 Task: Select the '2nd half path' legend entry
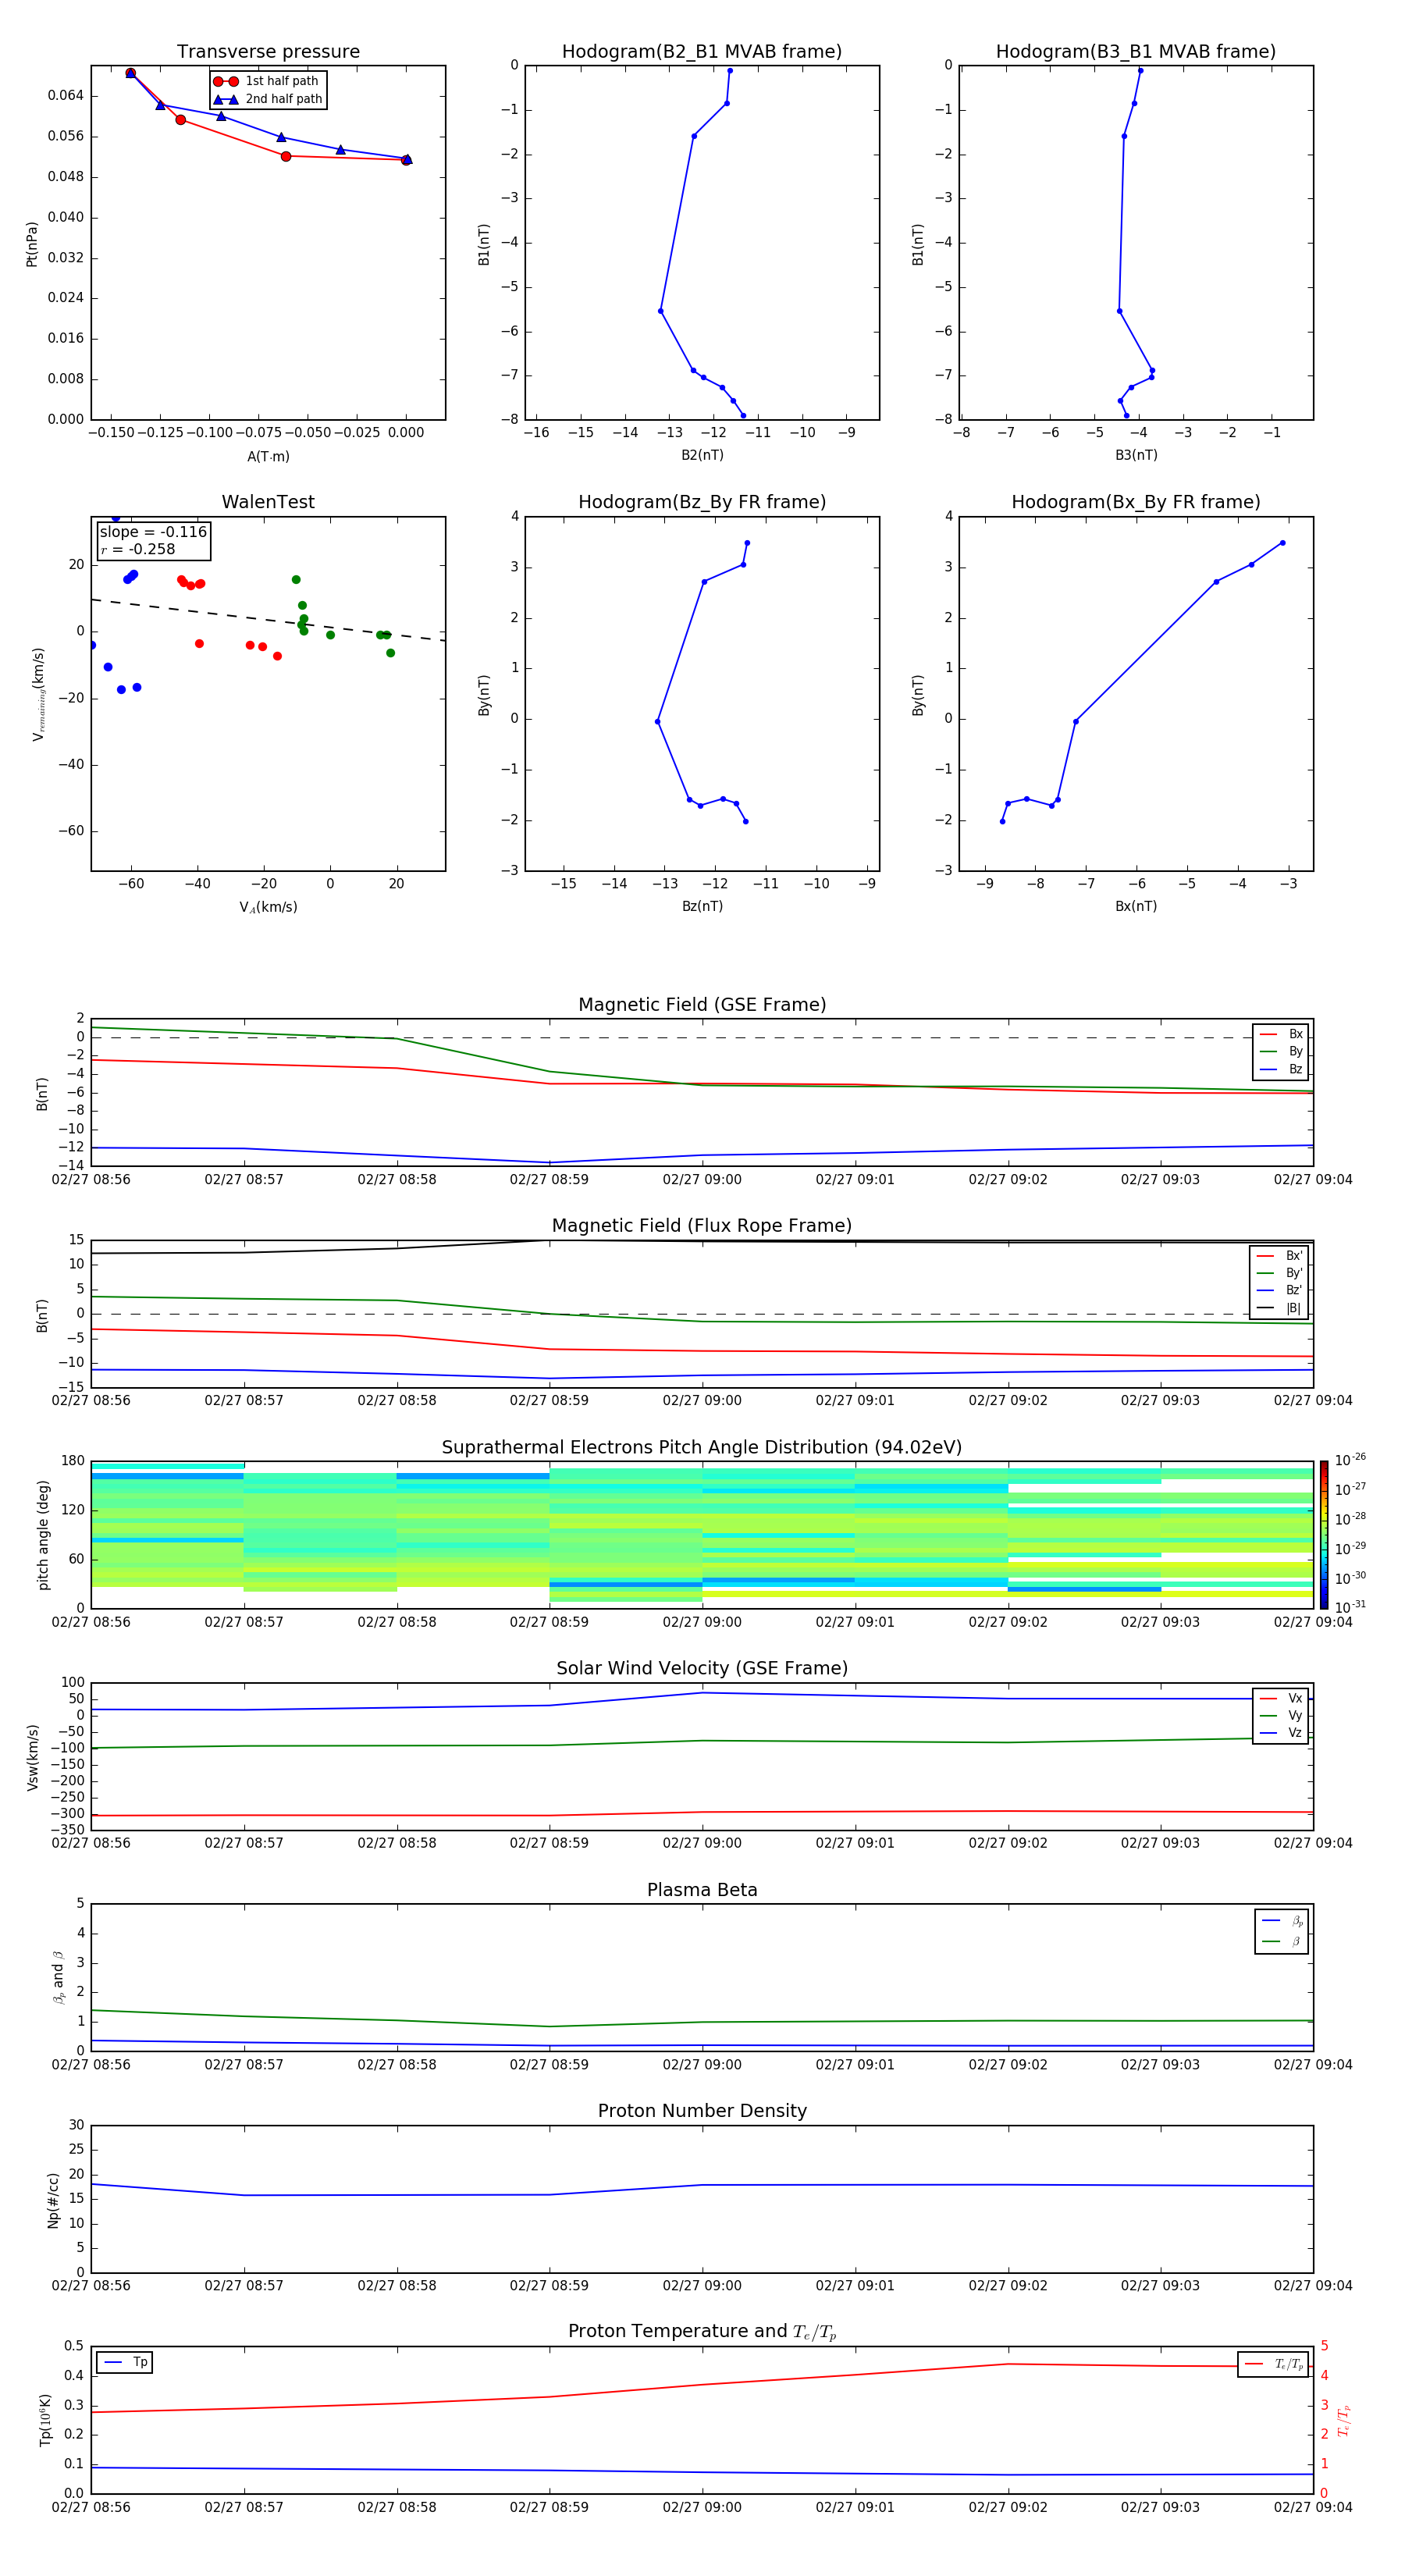(x=267, y=99)
